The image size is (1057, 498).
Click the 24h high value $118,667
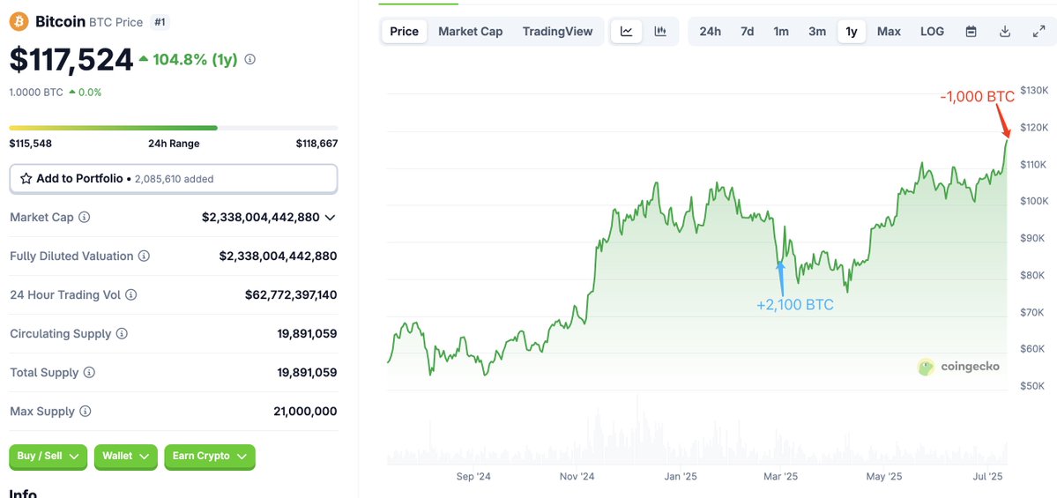pos(316,143)
